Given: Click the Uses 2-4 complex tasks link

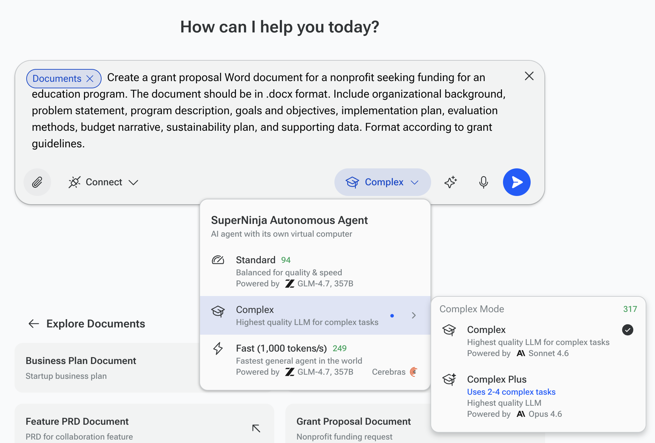Looking at the screenshot, I should tap(511, 392).
